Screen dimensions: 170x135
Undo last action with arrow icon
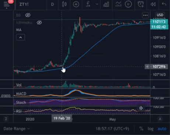coord(164,4)
